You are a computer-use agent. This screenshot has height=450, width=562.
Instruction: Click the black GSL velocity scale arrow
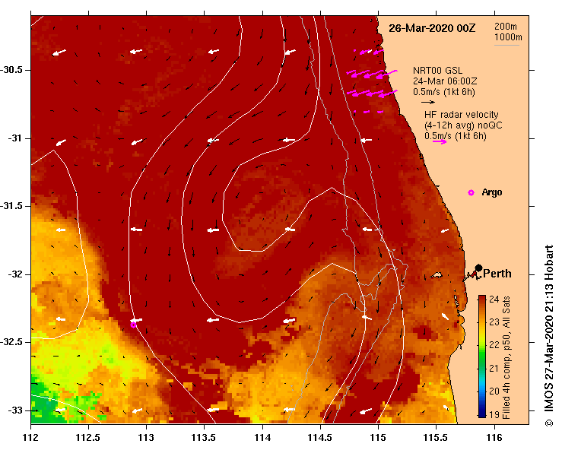[x=428, y=102]
